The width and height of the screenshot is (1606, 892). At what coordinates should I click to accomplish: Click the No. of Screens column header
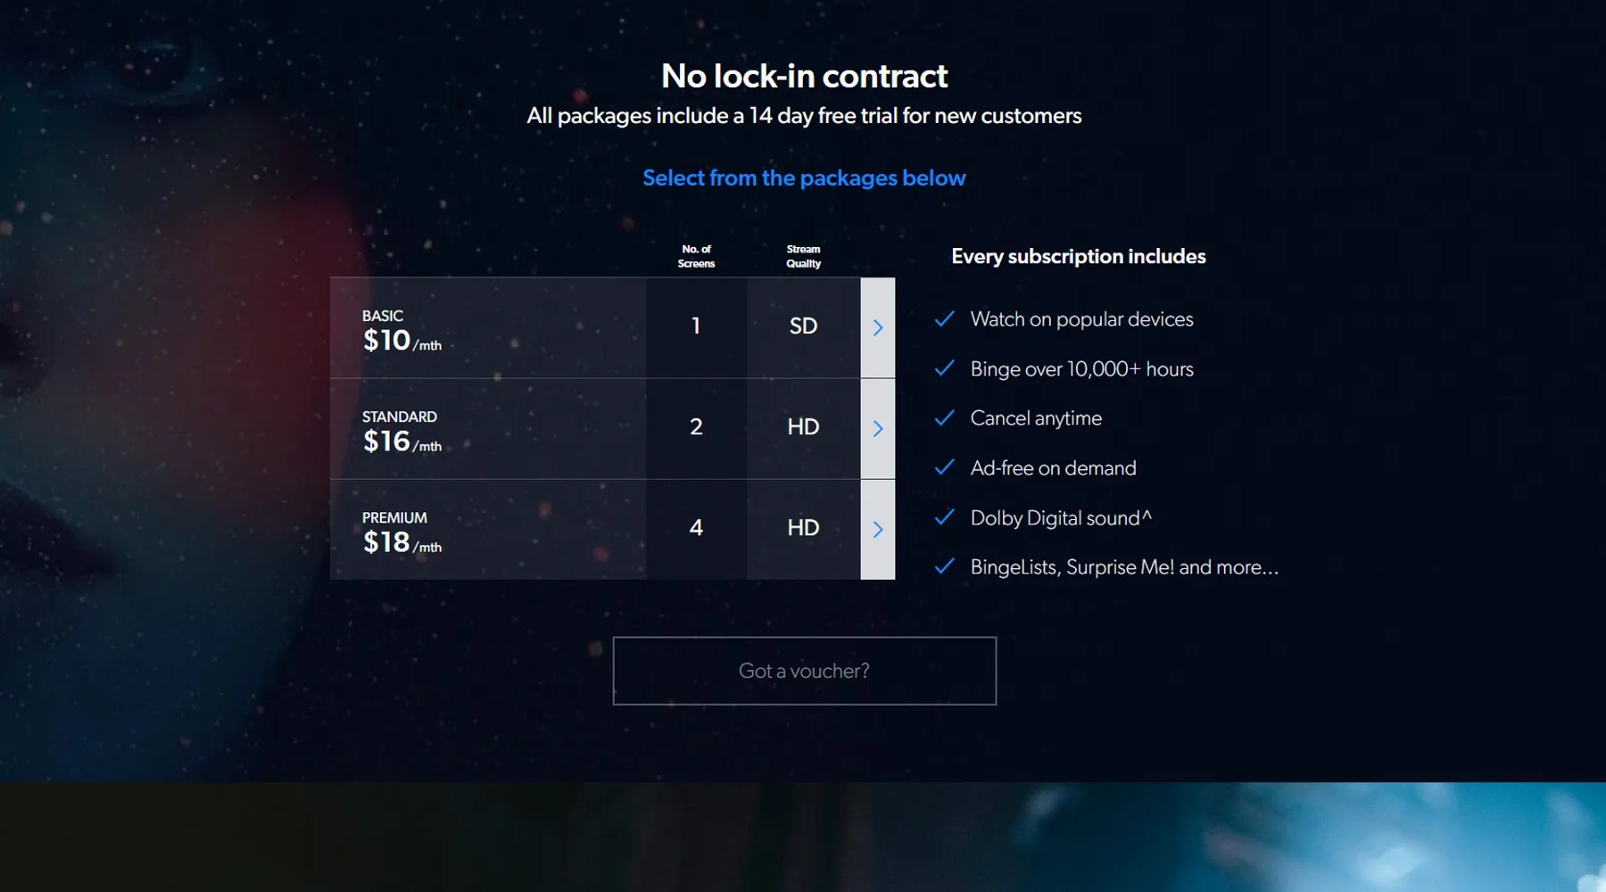696,256
